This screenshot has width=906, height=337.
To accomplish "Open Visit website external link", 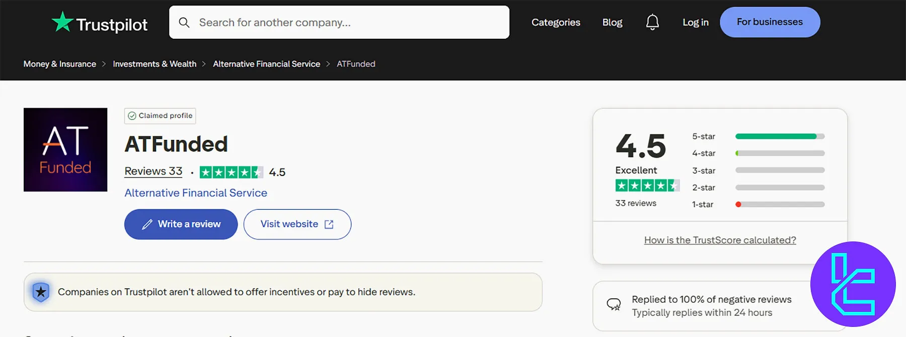I will click(x=297, y=224).
